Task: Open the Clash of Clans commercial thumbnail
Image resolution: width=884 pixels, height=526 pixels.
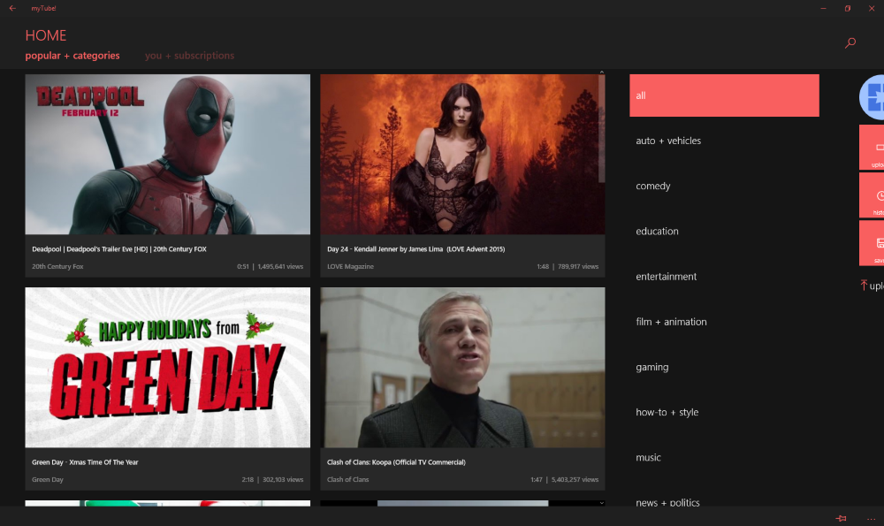Action: click(462, 368)
